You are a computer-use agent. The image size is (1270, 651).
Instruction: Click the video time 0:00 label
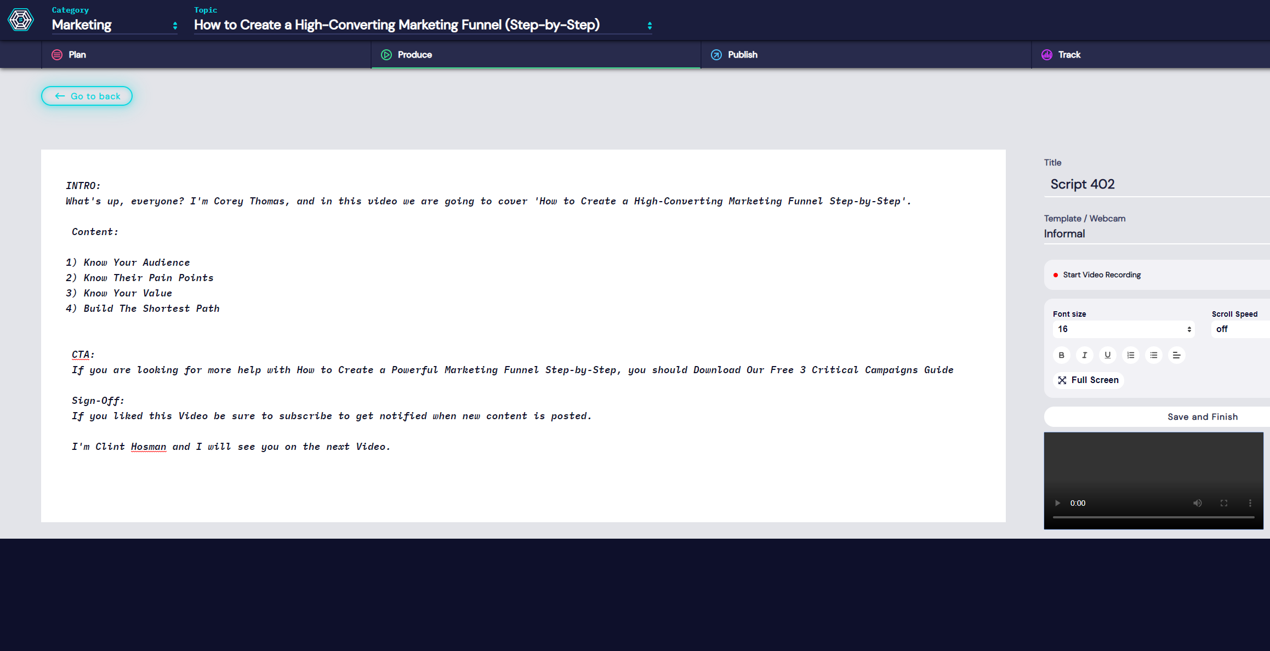click(1078, 503)
